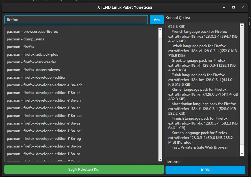The image size is (251, 177).
Task: Click the Ara search button
Action: pos(156,20)
